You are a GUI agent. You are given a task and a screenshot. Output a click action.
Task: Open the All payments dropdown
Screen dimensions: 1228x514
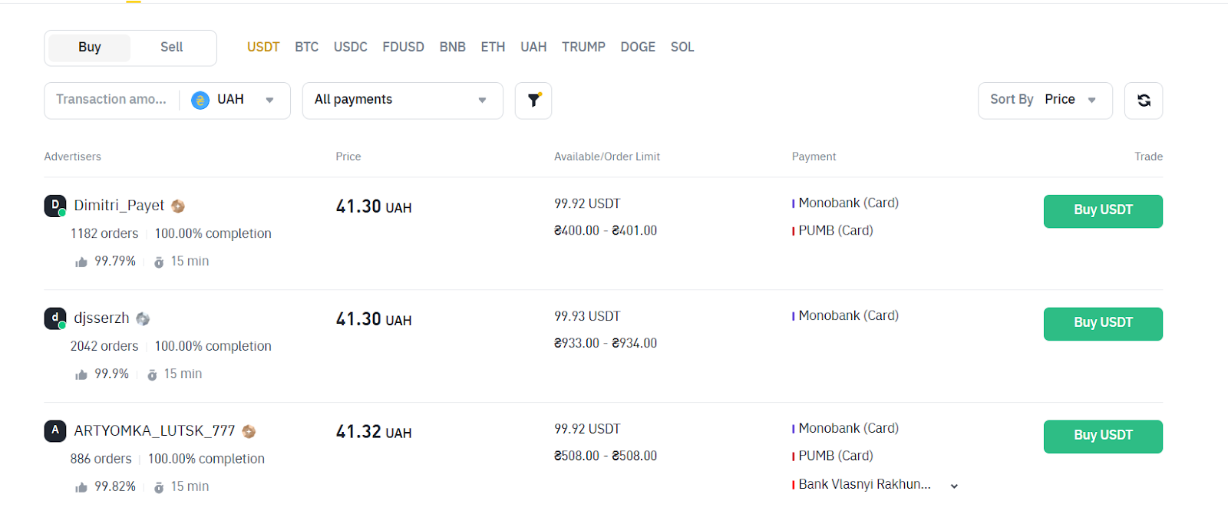(402, 100)
